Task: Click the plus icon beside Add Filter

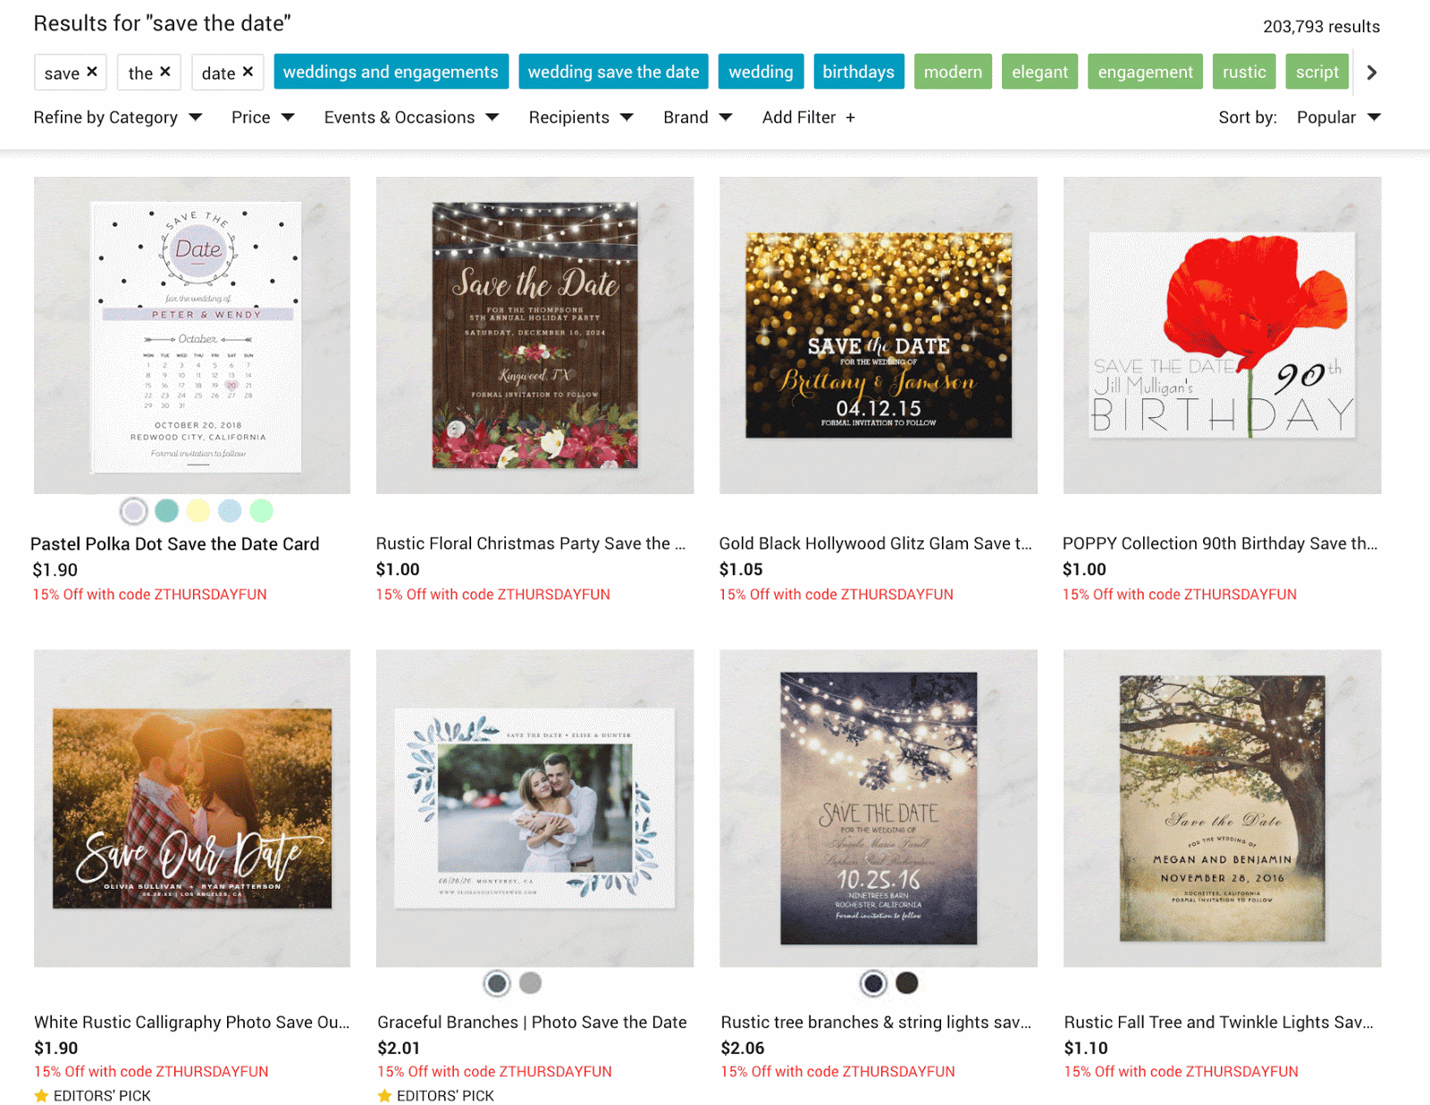Action: pyautogui.click(x=850, y=118)
